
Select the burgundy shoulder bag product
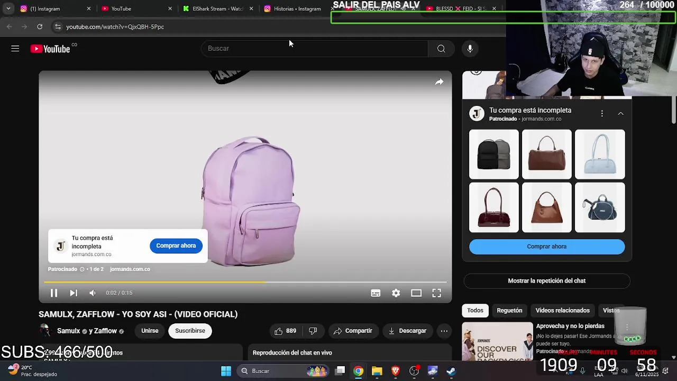494,207
